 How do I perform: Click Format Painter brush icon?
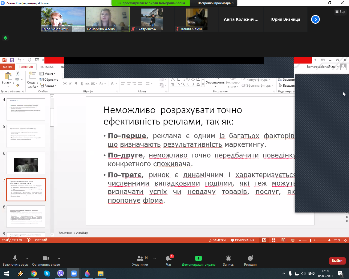coord(18,85)
